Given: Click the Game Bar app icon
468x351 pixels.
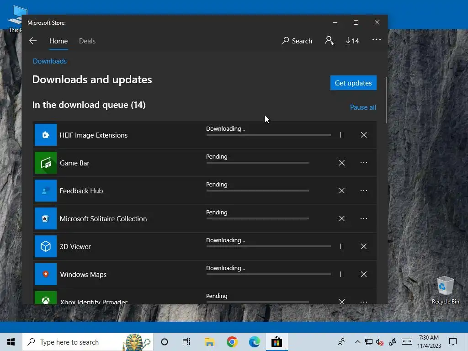Looking at the screenshot, I should (x=46, y=163).
